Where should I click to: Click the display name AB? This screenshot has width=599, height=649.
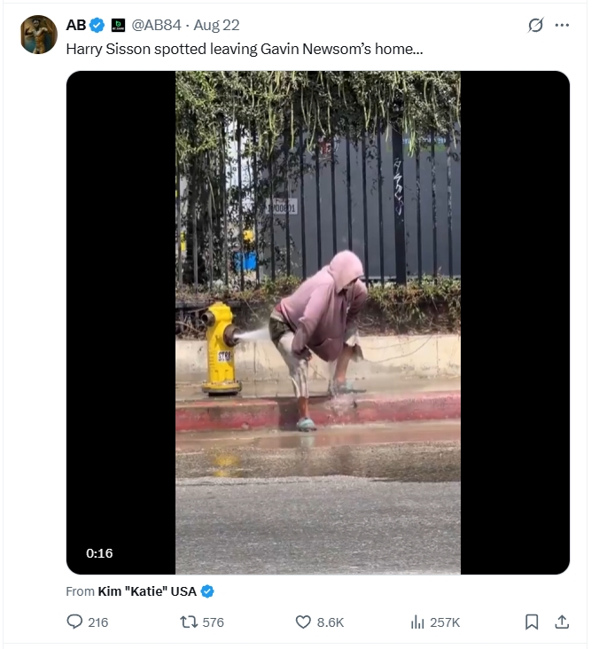click(x=75, y=25)
